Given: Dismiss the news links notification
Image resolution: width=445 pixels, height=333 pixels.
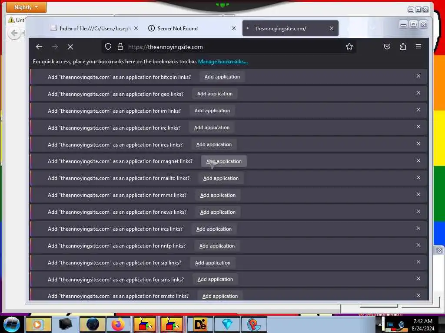Looking at the screenshot, I should pos(418,211).
